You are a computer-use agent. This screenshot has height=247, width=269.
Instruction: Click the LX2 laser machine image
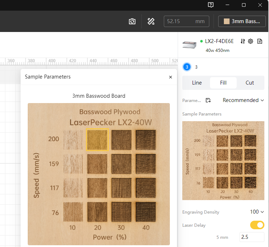click(189, 45)
